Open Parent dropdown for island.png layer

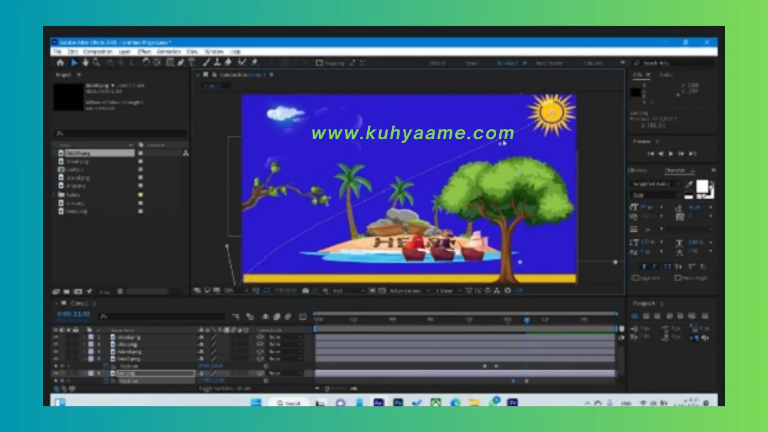coord(285,352)
